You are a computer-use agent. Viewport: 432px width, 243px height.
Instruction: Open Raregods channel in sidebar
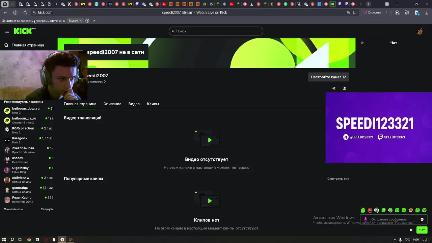(x=29, y=140)
